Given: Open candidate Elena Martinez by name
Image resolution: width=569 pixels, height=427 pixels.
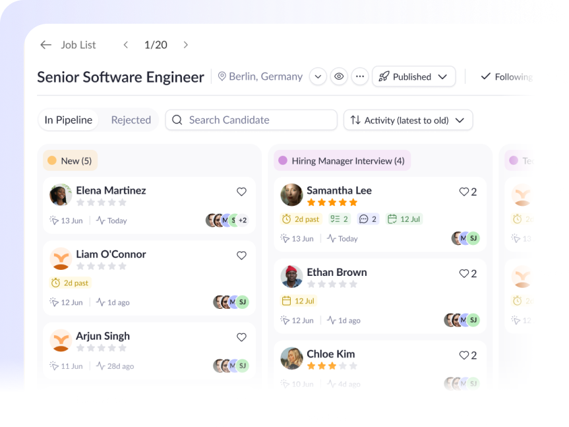Looking at the screenshot, I should pyautogui.click(x=111, y=191).
